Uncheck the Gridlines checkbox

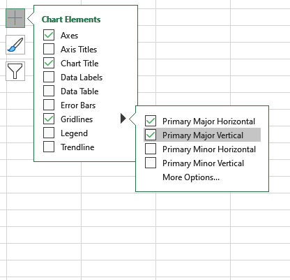click(x=49, y=119)
